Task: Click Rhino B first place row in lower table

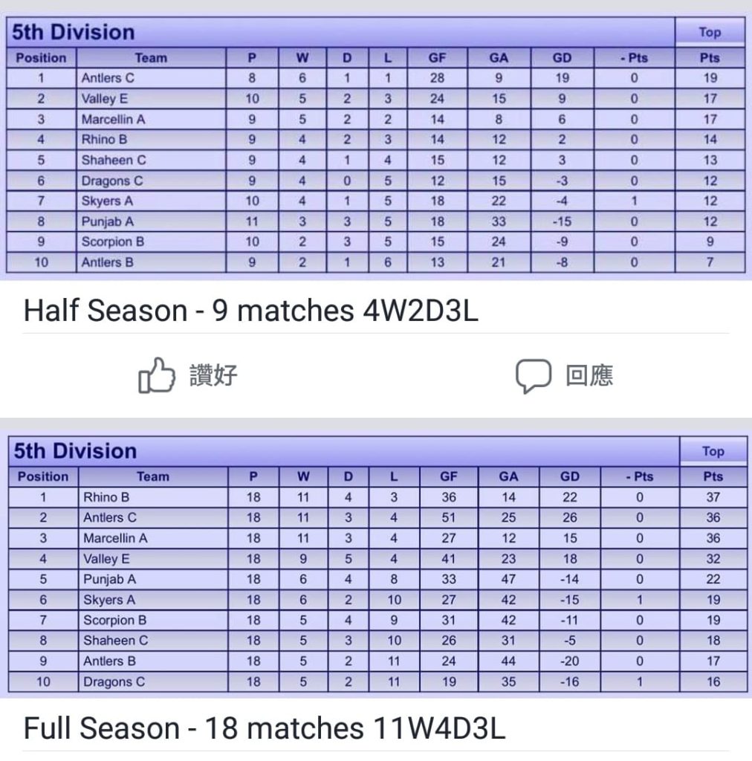Action: 377,497
